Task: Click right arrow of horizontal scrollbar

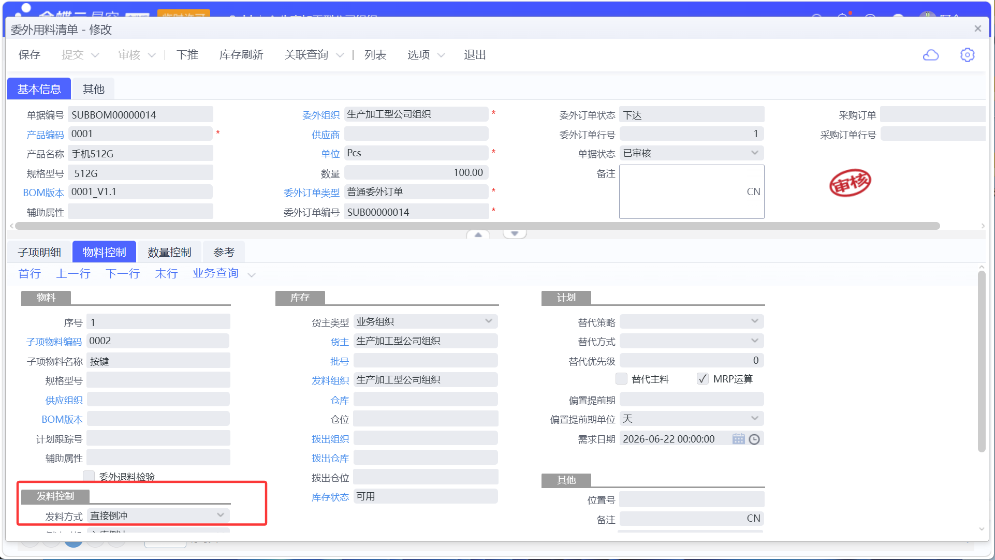Action: [983, 226]
